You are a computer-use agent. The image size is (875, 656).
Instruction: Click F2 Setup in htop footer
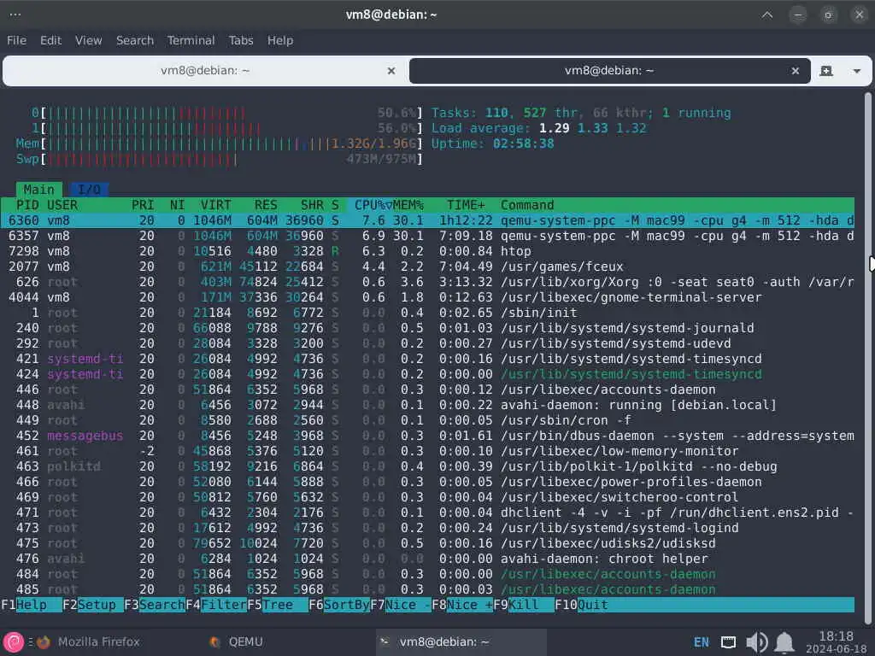click(92, 605)
